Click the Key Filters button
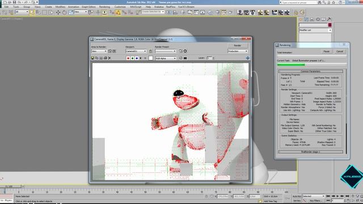This screenshot has width=363, height=204. tap(316, 201)
